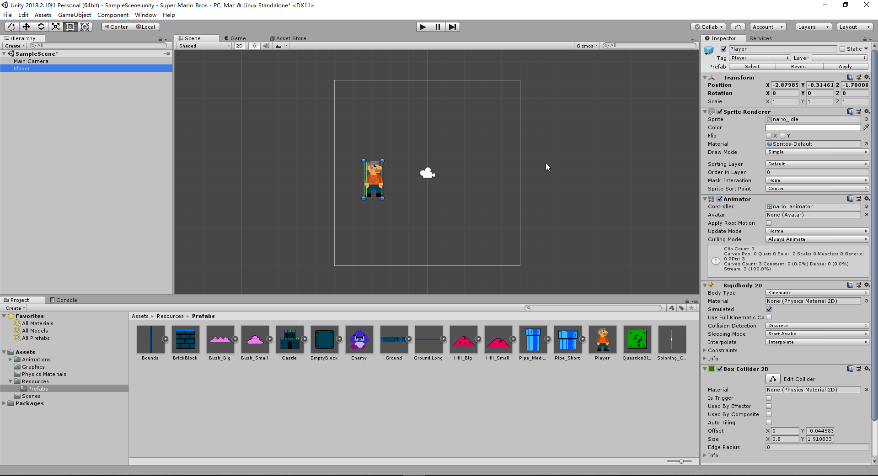
Task: Toggle 2D scene view mode
Action: coord(239,46)
